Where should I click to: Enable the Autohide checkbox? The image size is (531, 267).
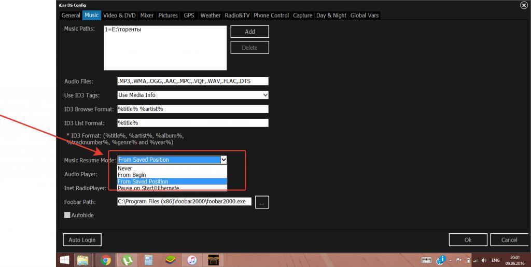click(67, 215)
